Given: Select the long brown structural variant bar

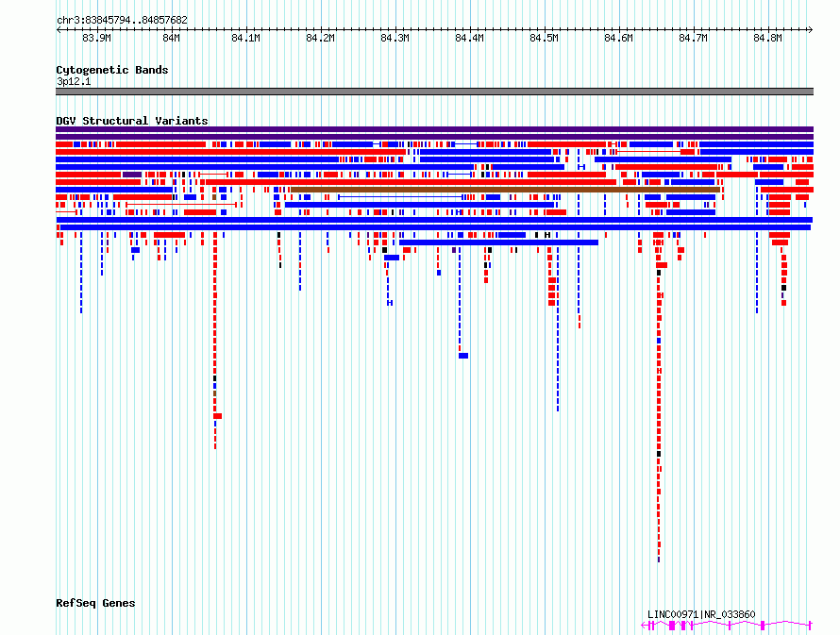Looking at the screenshot, I should tap(505, 190).
